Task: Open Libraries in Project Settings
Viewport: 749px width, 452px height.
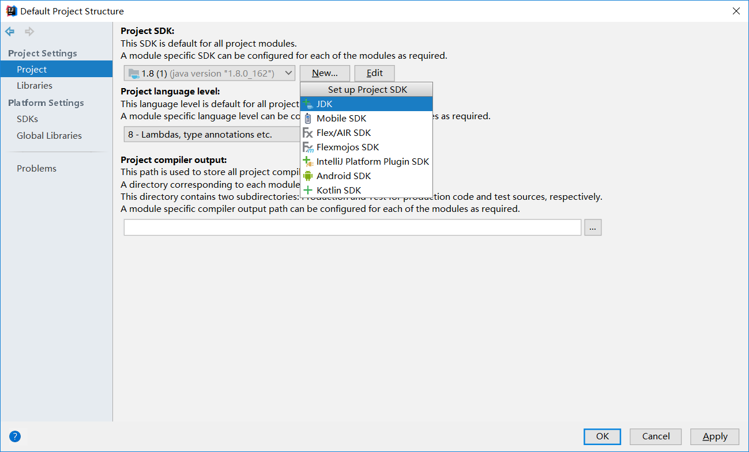Action: coord(35,85)
